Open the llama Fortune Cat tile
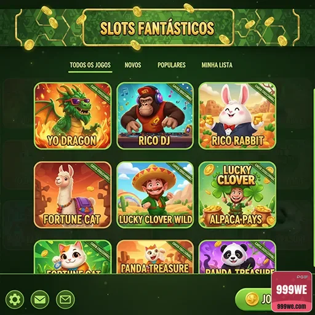The width and height of the screenshot is (315, 315). (73, 195)
